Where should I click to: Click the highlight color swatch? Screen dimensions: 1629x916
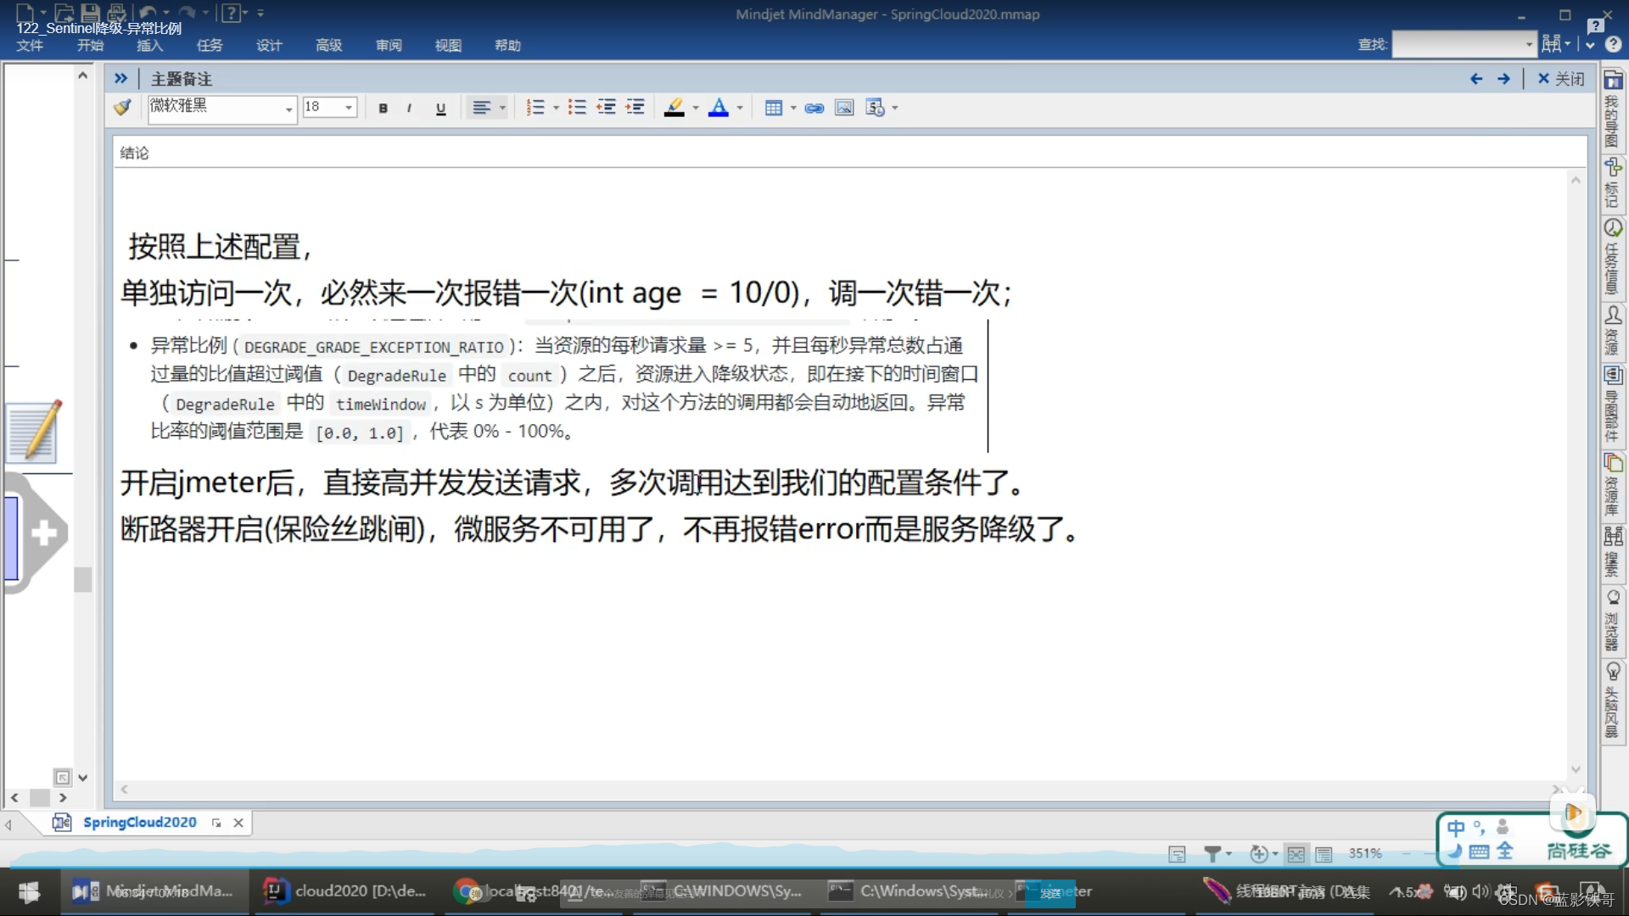coord(675,108)
